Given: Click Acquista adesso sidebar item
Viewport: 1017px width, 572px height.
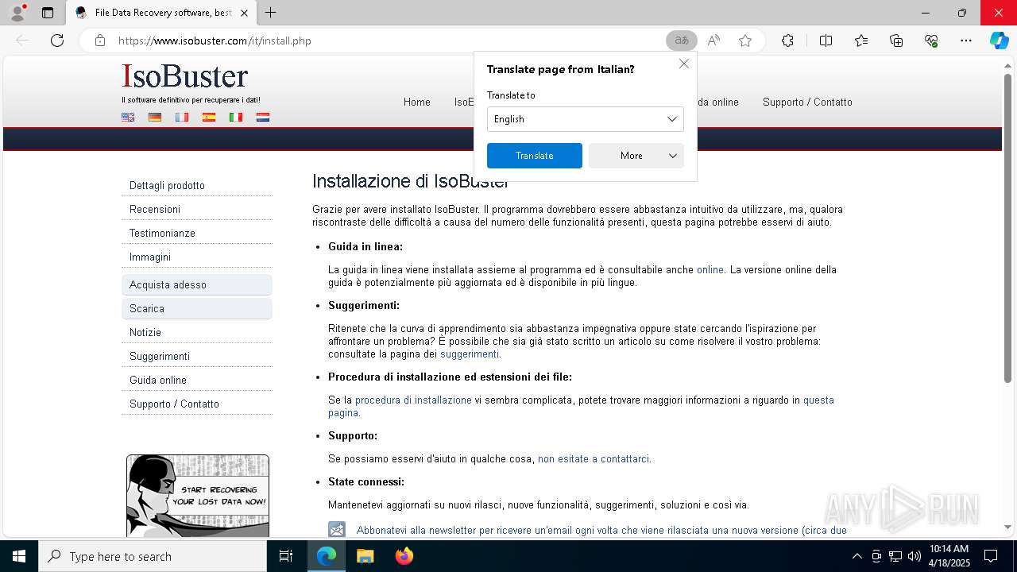Looking at the screenshot, I should click(197, 284).
